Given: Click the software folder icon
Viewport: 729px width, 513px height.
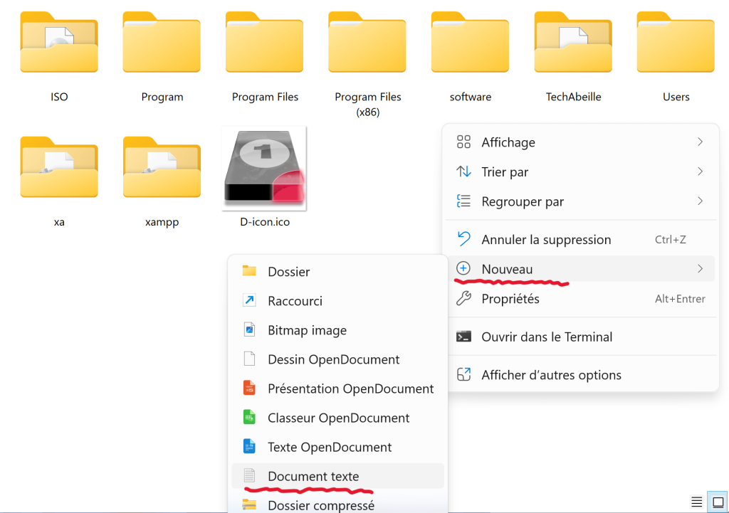Looking at the screenshot, I should click(x=470, y=43).
